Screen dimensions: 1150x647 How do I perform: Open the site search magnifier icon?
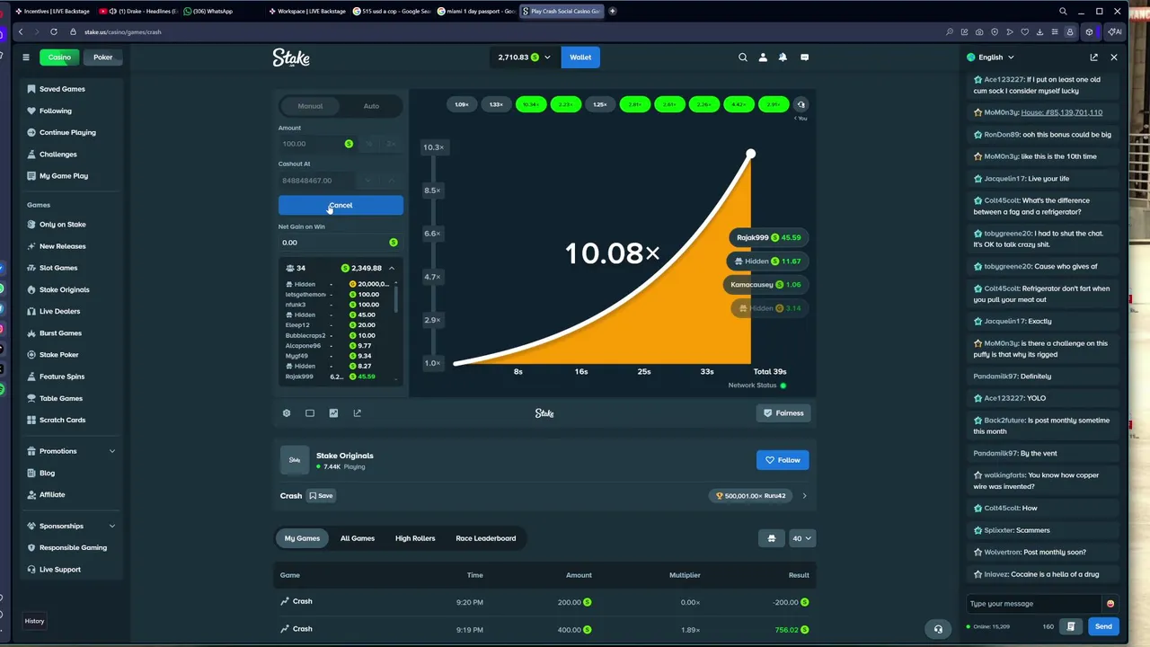pyautogui.click(x=743, y=58)
